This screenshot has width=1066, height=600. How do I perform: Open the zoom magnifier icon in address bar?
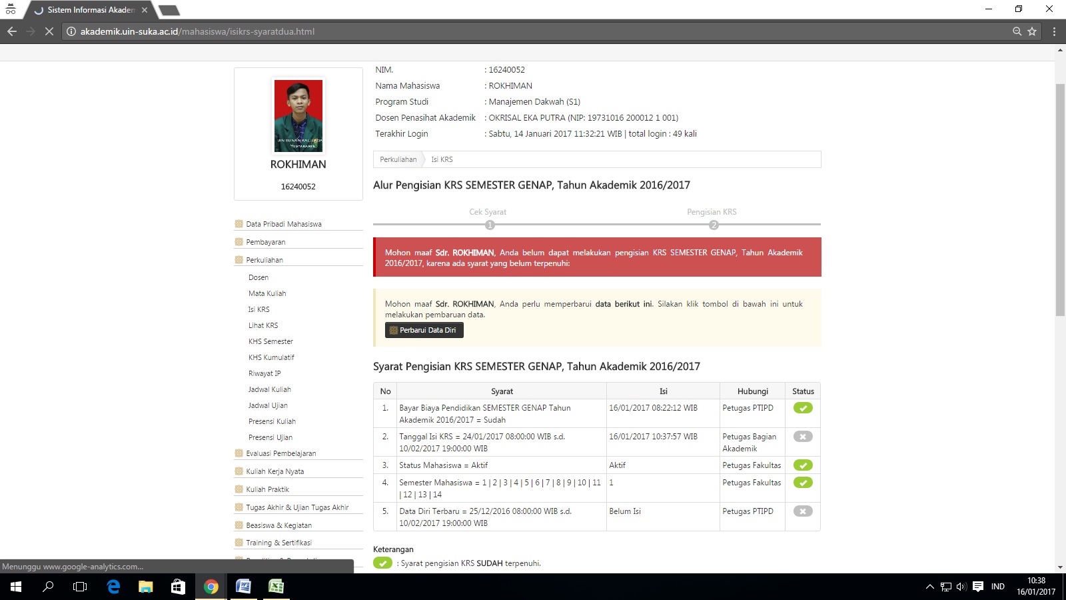[1017, 31]
